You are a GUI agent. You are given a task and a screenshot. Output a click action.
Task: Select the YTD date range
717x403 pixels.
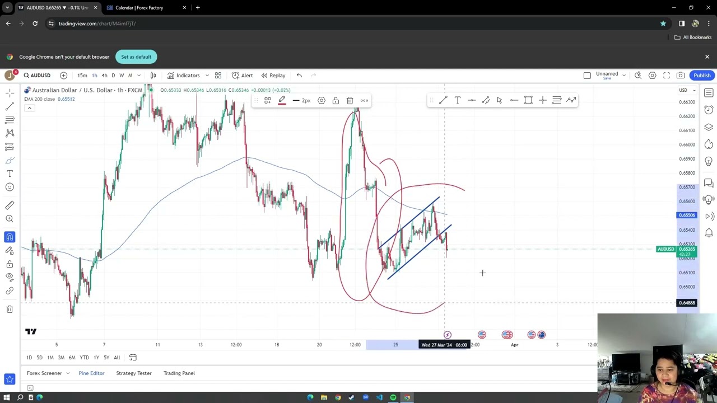coord(84,358)
